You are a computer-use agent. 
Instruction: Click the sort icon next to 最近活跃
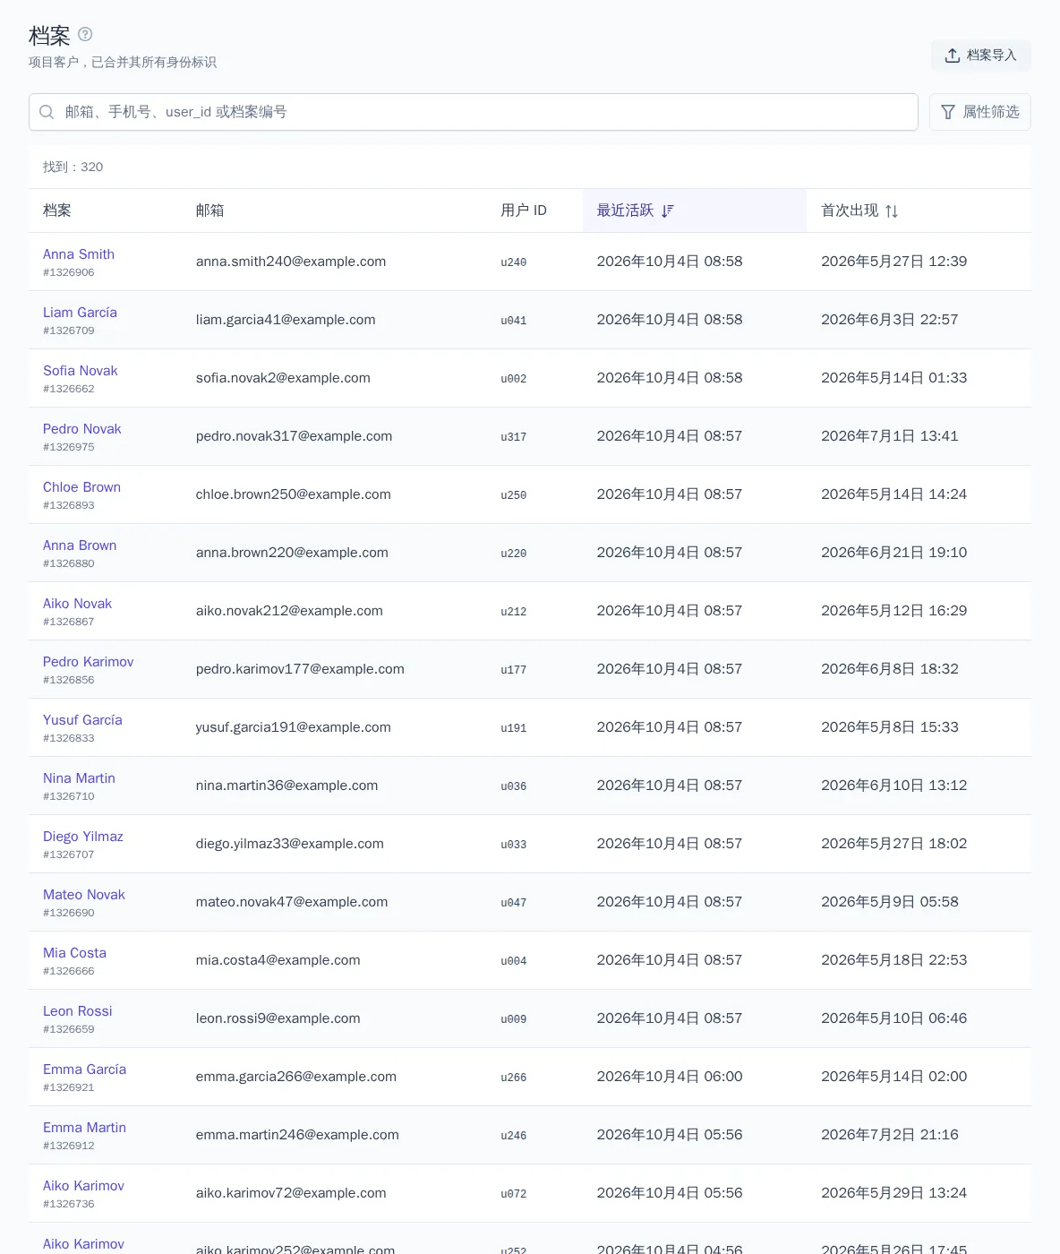(668, 210)
